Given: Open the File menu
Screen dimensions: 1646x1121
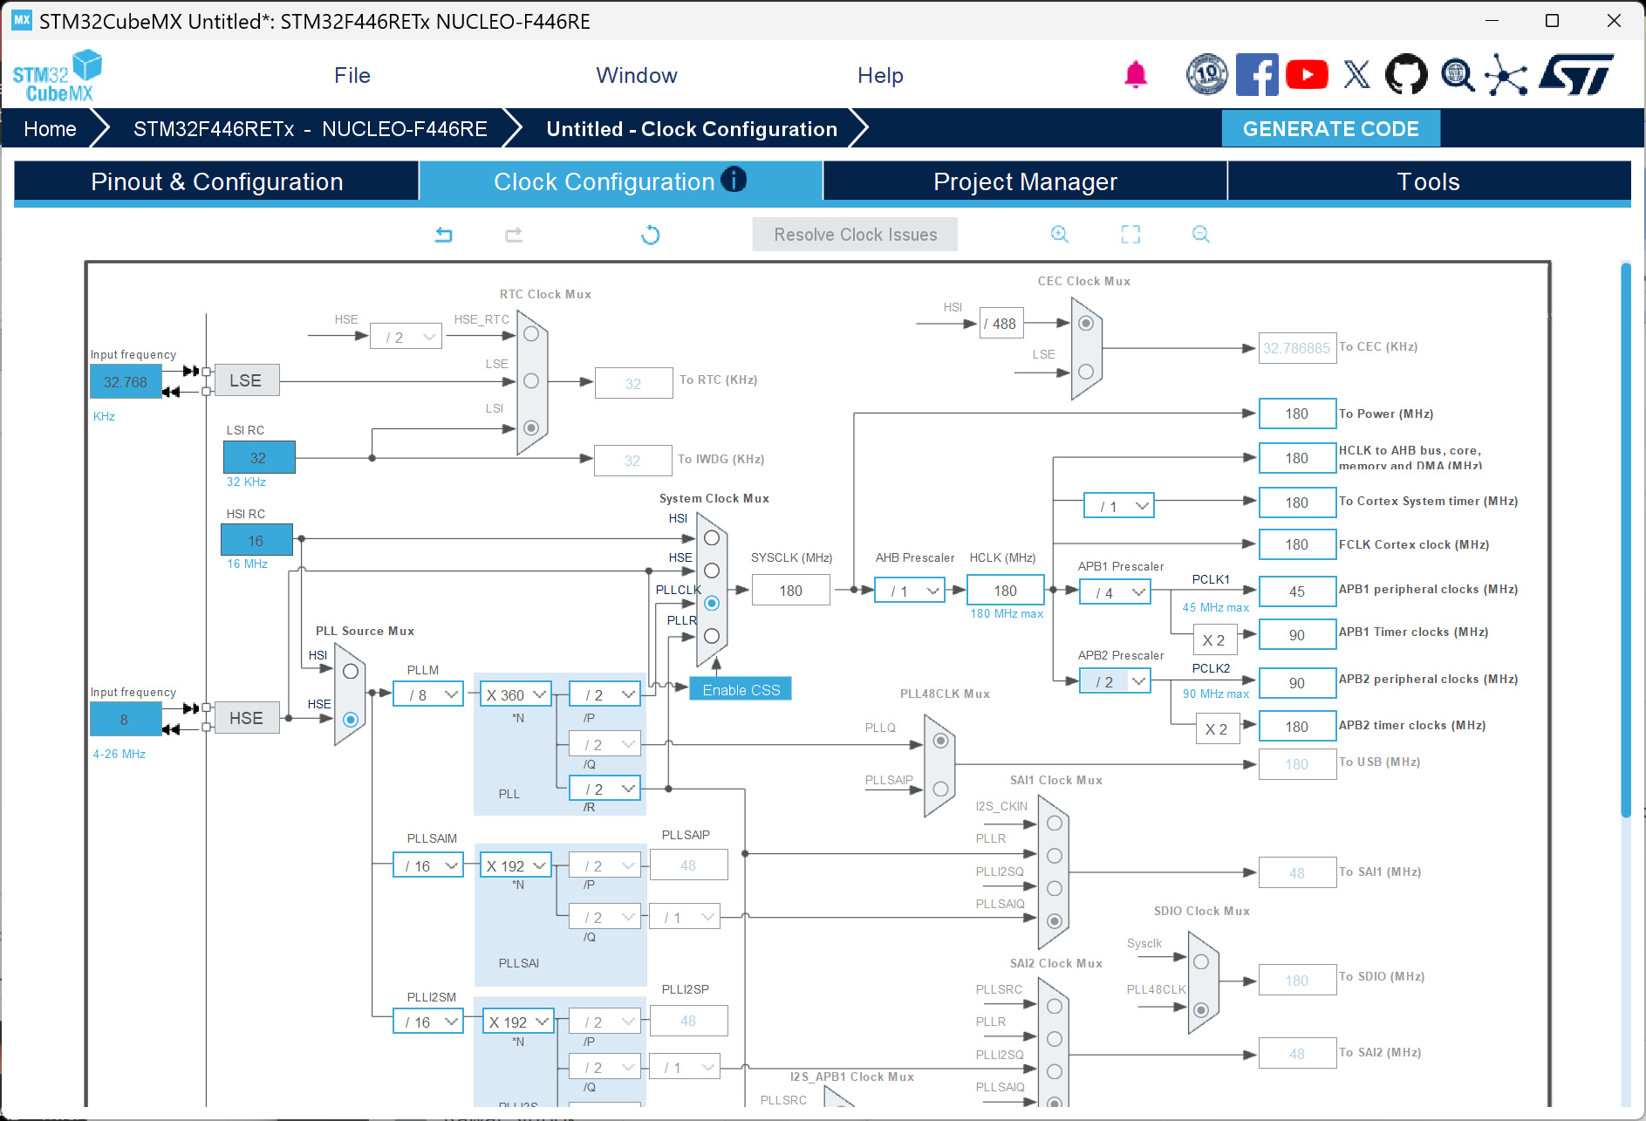Looking at the screenshot, I should tap(352, 76).
